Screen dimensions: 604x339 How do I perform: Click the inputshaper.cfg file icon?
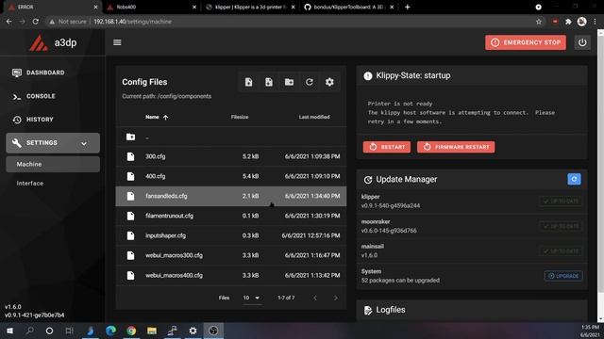pos(130,235)
